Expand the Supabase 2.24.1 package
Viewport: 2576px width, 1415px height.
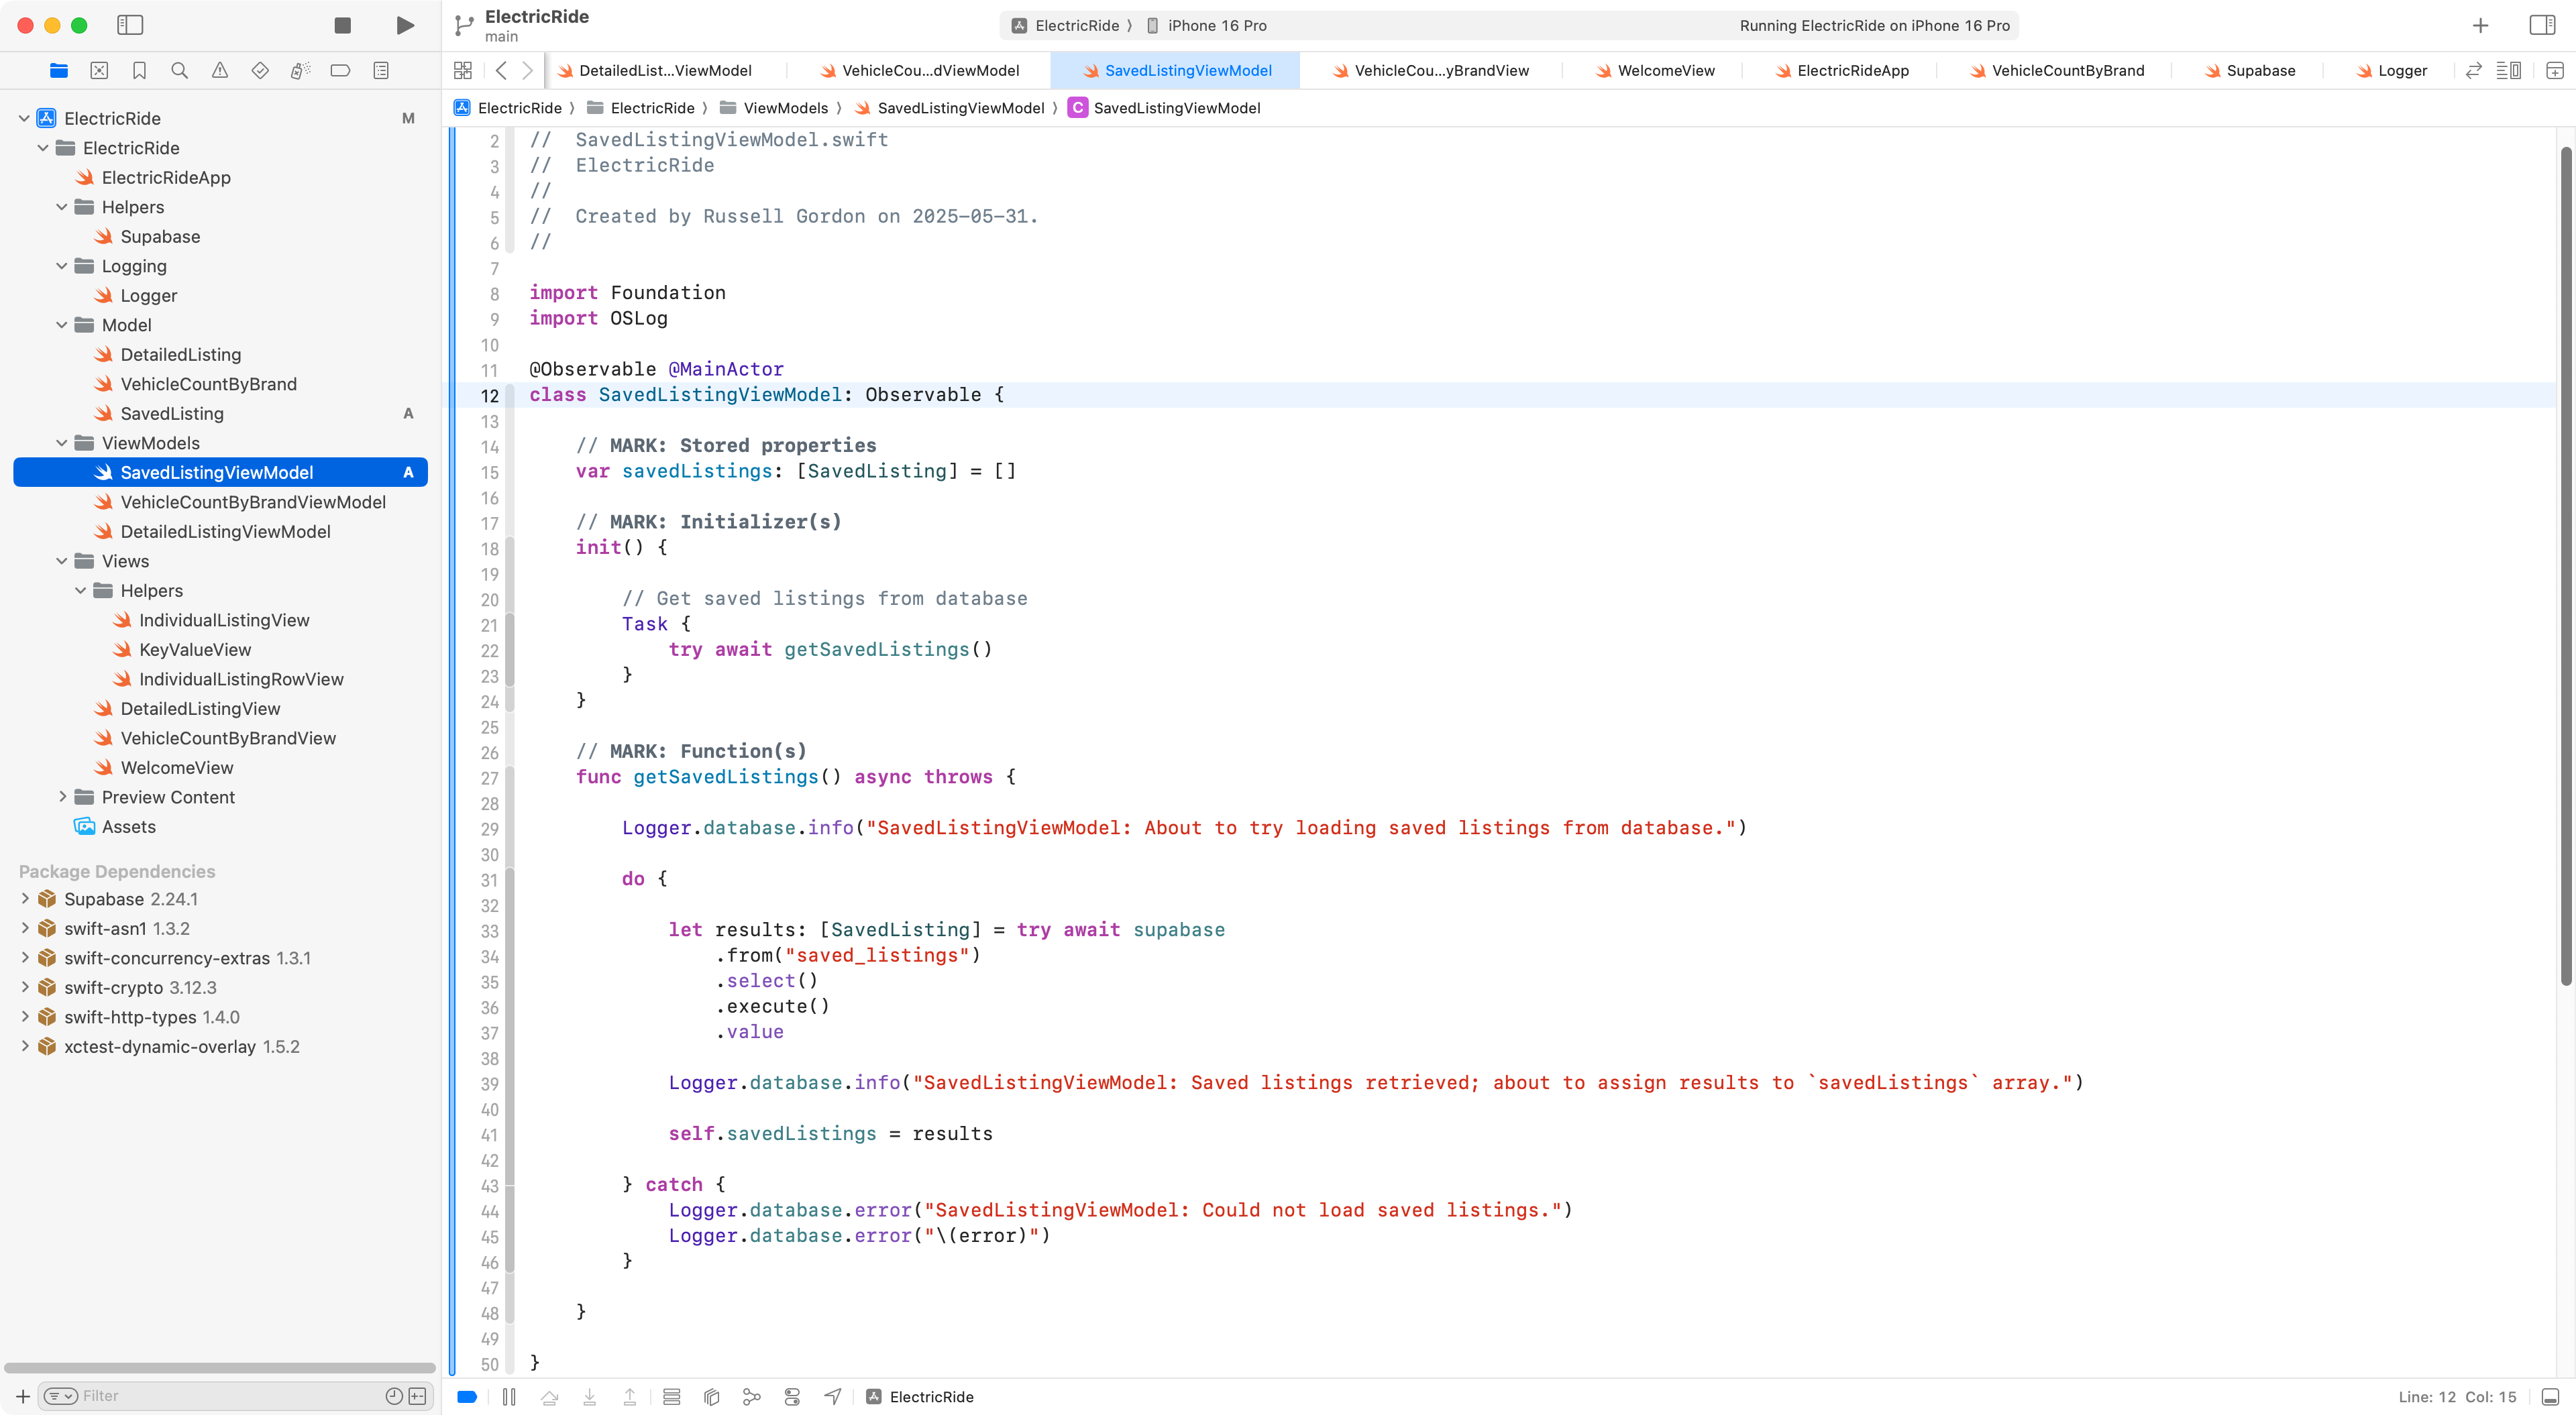click(25, 899)
